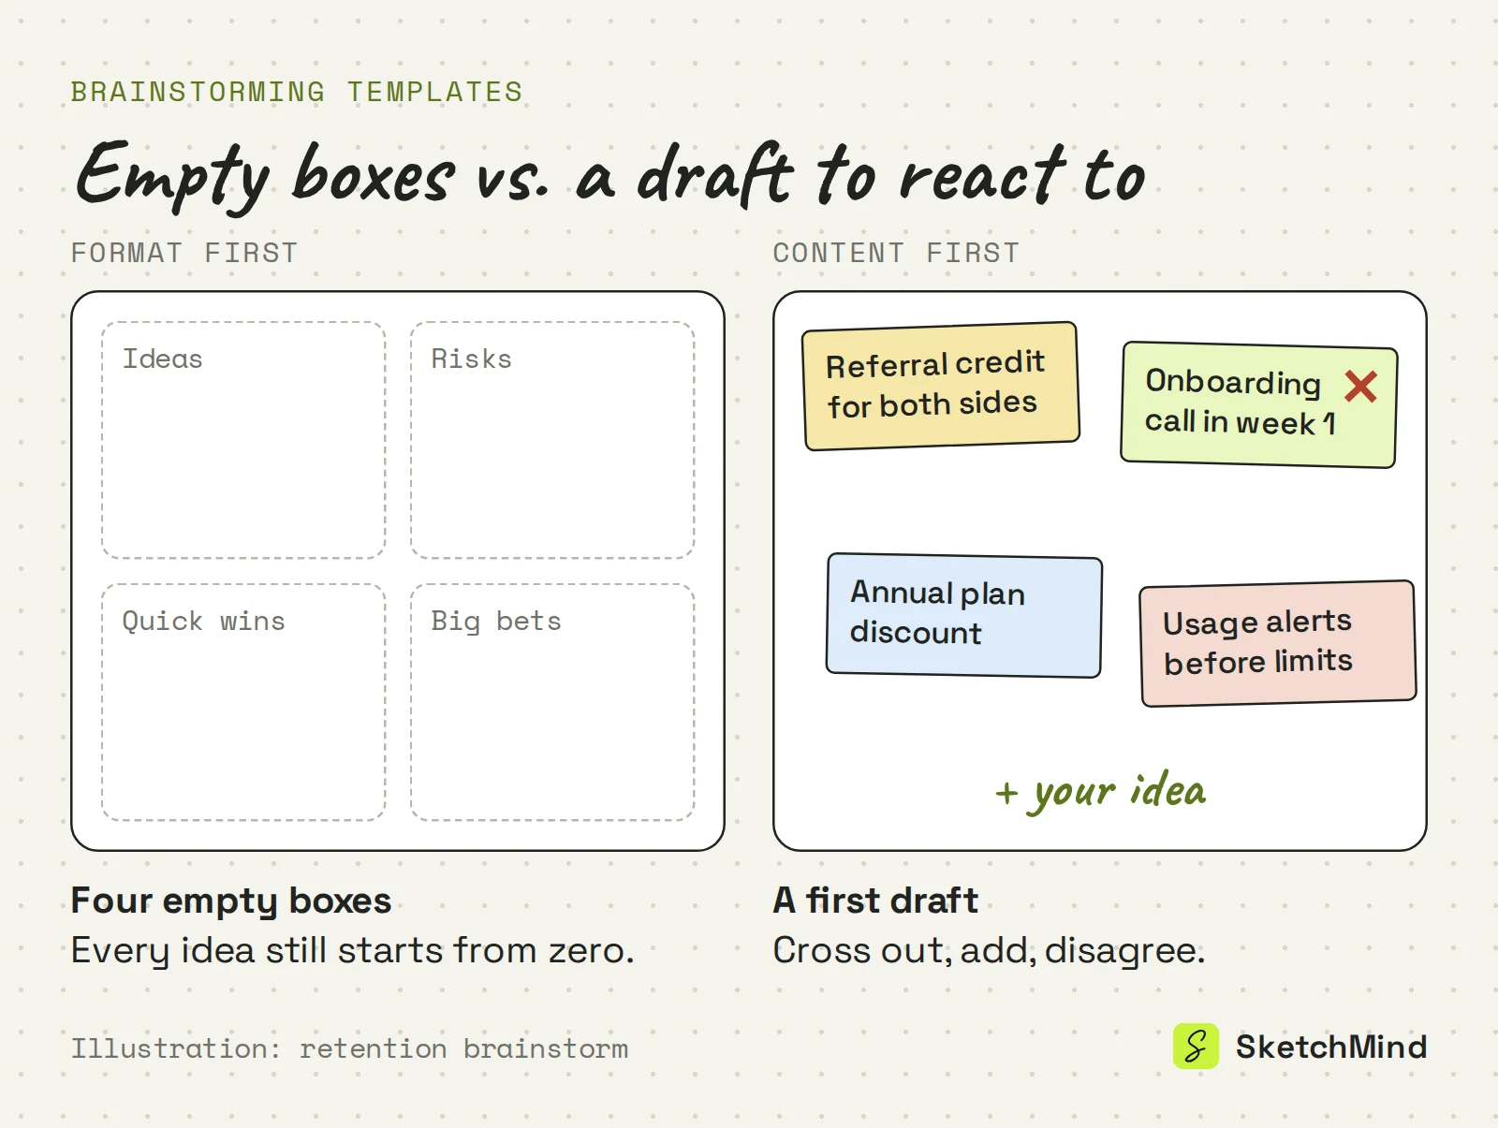1498x1128 pixels.
Task: Click the empty Risks box
Action: point(552,440)
